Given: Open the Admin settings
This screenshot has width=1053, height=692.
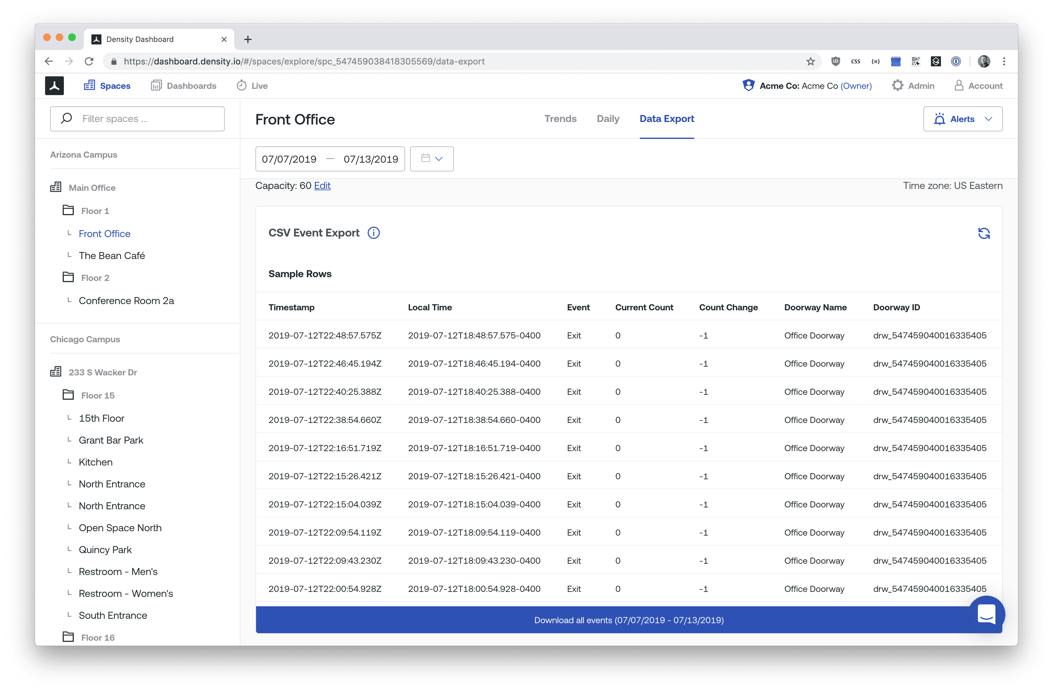Looking at the screenshot, I should pyautogui.click(x=913, y=86).
